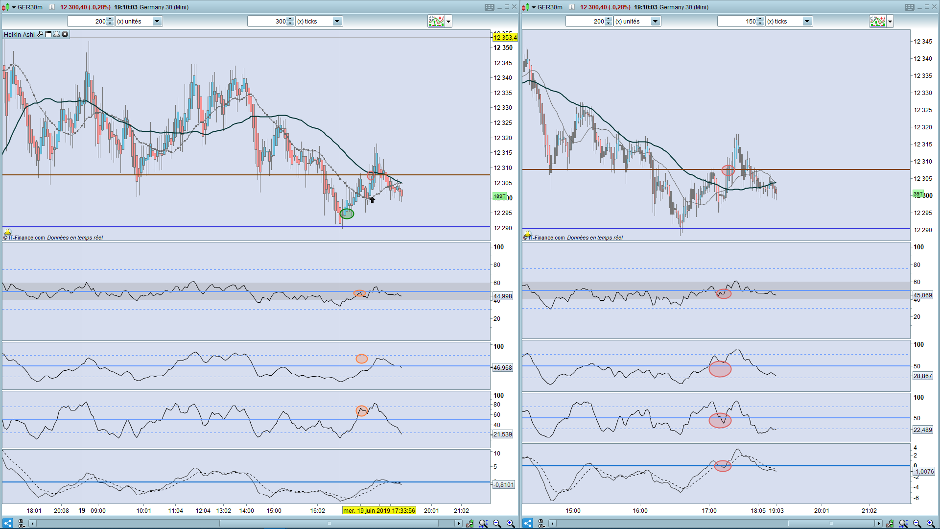Toggle link chain icon in right chart

(541, 523)
